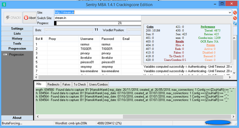Viewport: 239px width, 128px height.
Task: Click bot table scroll up arrow
Action: coord(234,38)
